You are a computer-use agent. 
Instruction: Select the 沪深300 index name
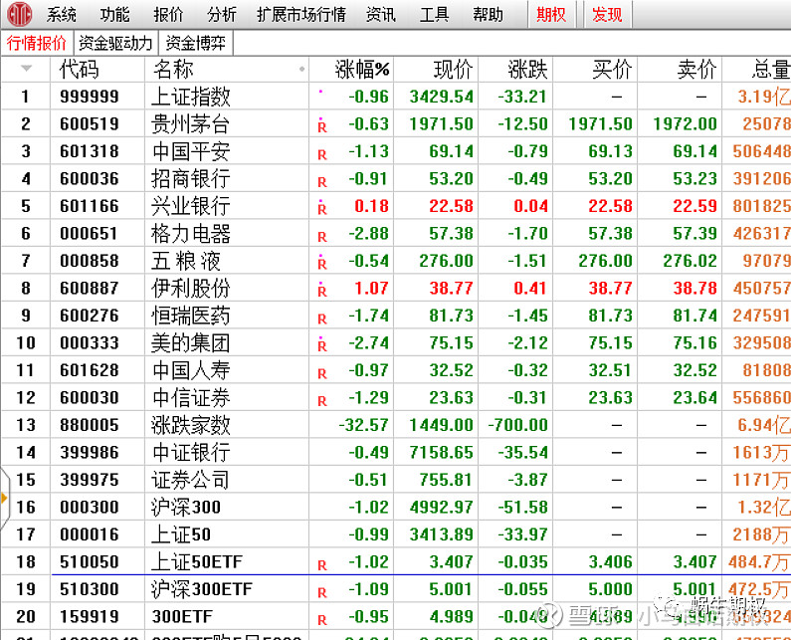[186, 508]
